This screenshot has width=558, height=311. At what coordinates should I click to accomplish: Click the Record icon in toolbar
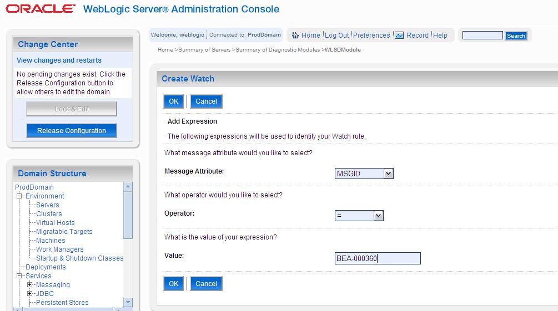399,35
